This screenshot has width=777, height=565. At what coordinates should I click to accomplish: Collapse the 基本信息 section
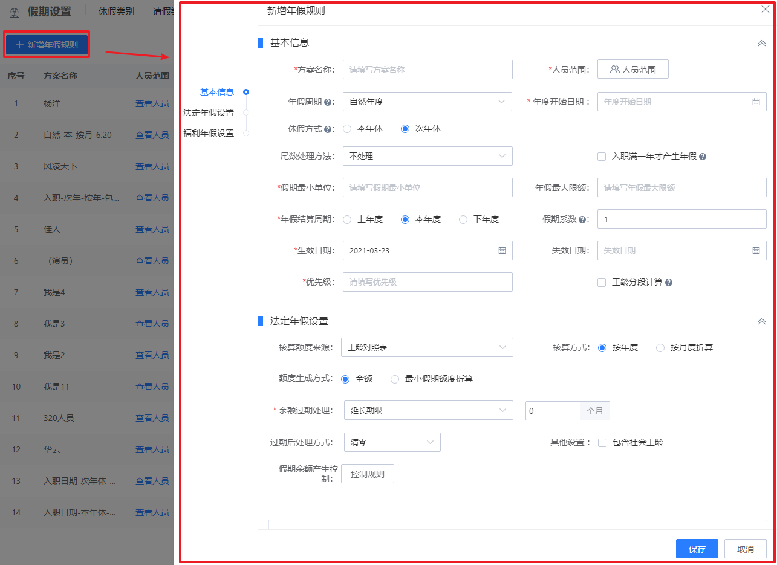pyautogui.click(x=761, y=42)
